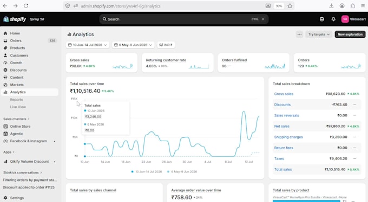Viewport: 368px width, 202px height.
Task: Open browser hamburger menu
Action: (x=363, y=6)
